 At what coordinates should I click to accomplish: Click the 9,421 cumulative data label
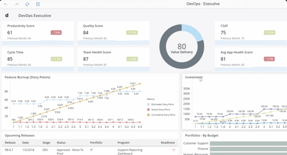coord(133,83)
